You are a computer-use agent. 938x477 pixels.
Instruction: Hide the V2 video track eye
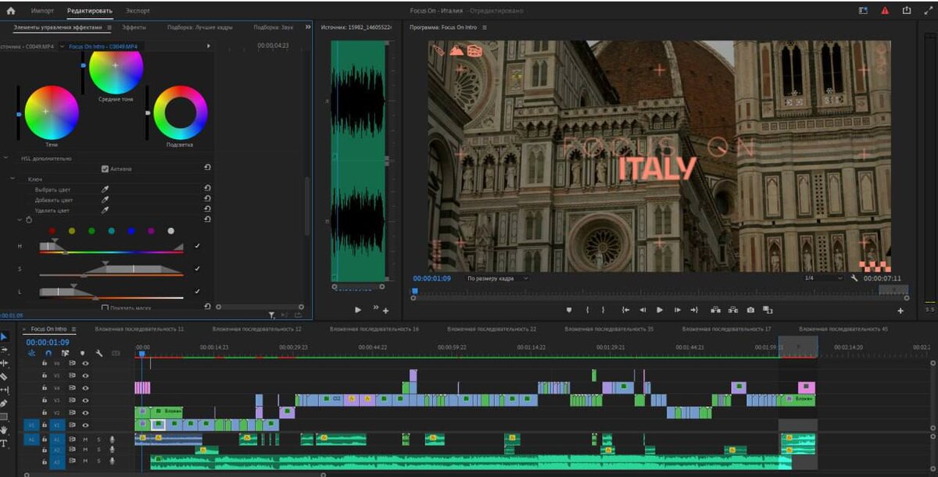pyautogui.click(x=85, y=412)
